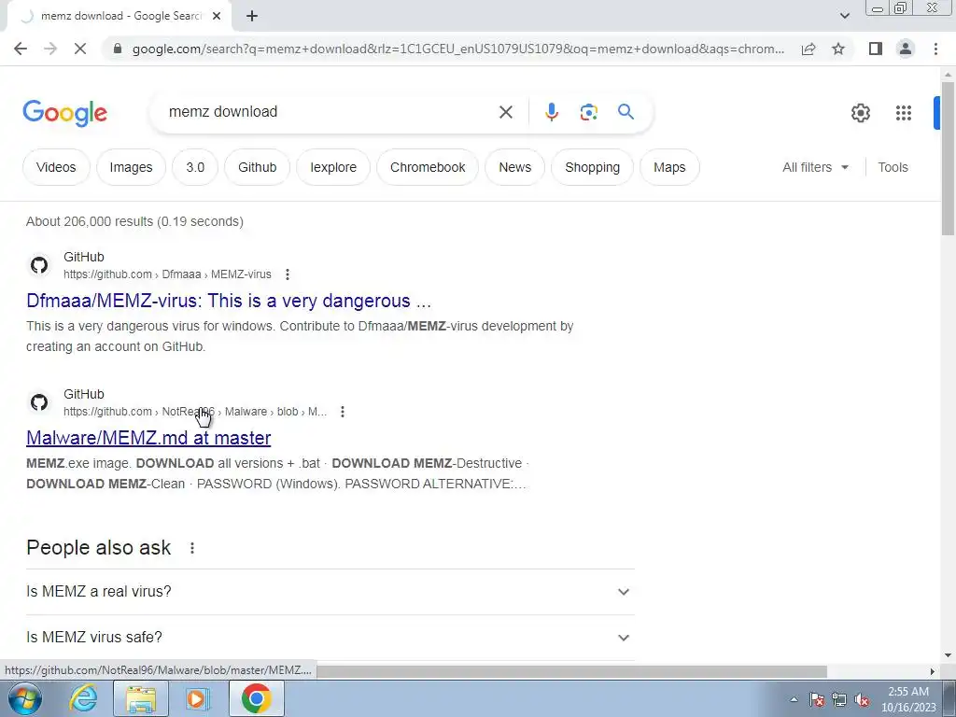Open the Dfmaaa/MEMZ-virus result link
Viewport: 956px width, 717px height.
pyautogui.click(x=229, y=301)
